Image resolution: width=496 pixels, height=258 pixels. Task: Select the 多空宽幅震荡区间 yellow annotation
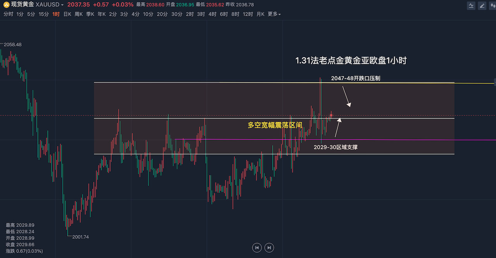275,125
